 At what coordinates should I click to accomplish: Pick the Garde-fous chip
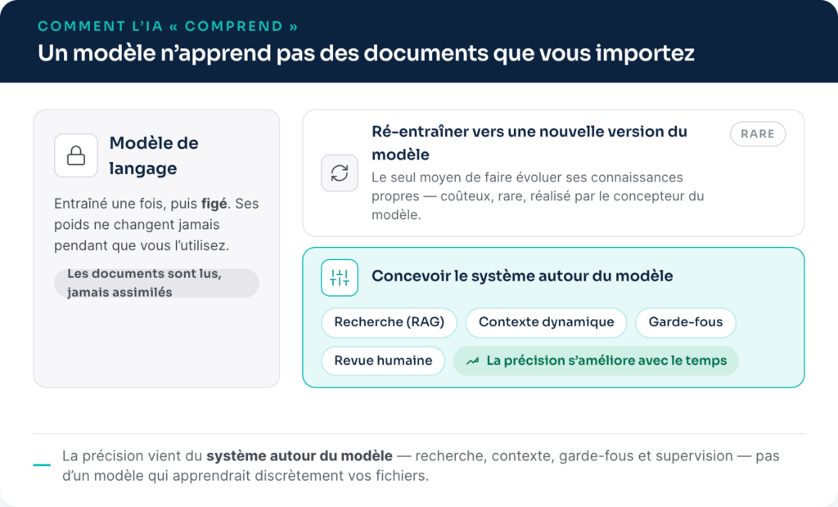pos(685,322)
